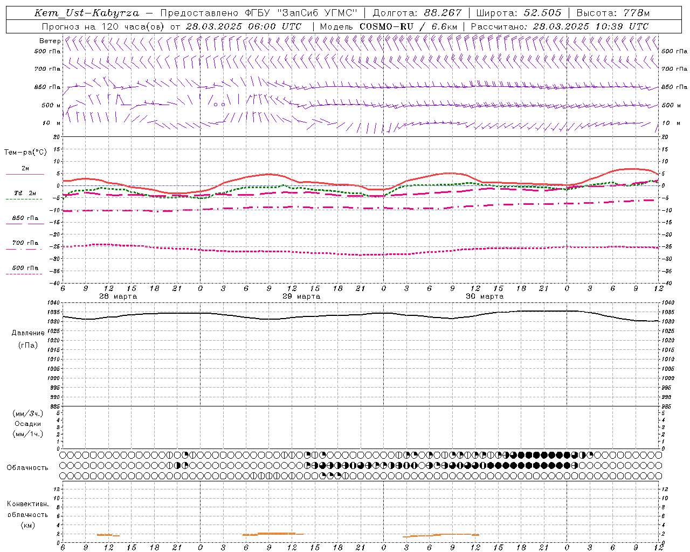The image size is (690, 552).
Task: Click the Ветер wind panel label
Action: [x=50, y=41]
